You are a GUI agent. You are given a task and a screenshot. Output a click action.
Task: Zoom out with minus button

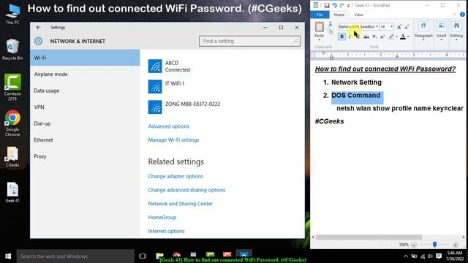[x=414, y=245]
